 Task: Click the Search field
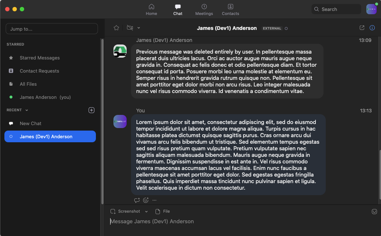(x=336, y=9)
